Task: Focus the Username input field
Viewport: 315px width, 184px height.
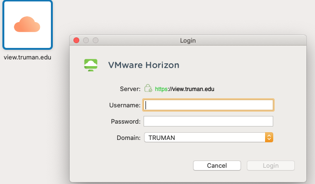Action: click(208, 105)
